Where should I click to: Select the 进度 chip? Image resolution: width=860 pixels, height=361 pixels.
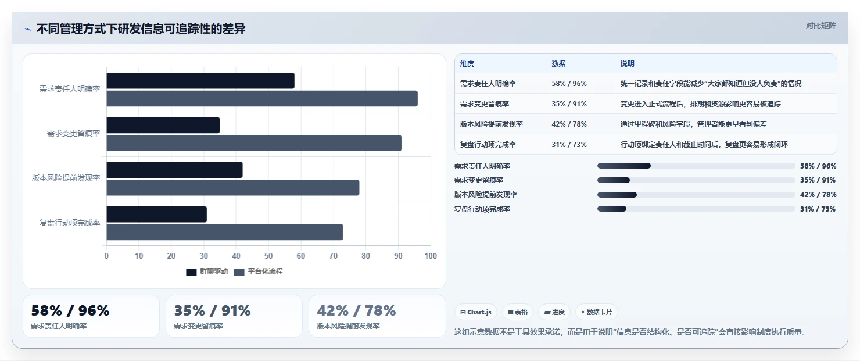(554, 312)
